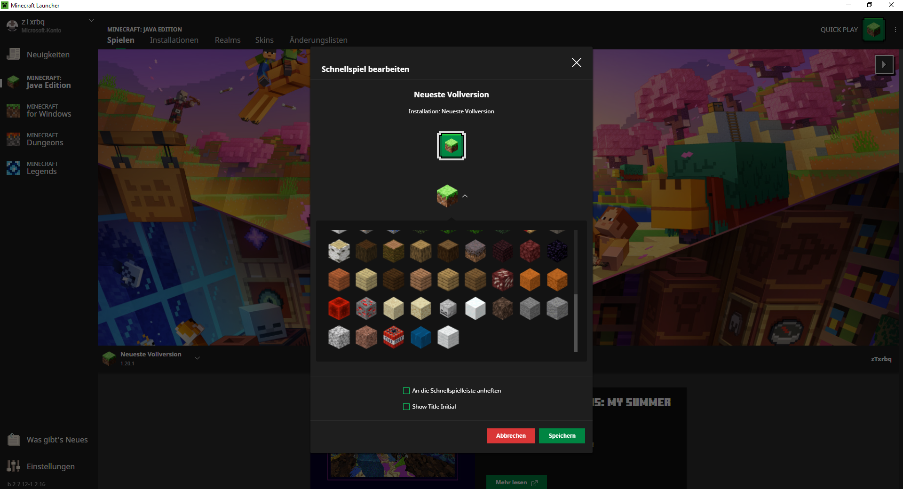
Task: Open the Änderungslisten tab
Action: point(318,40)
